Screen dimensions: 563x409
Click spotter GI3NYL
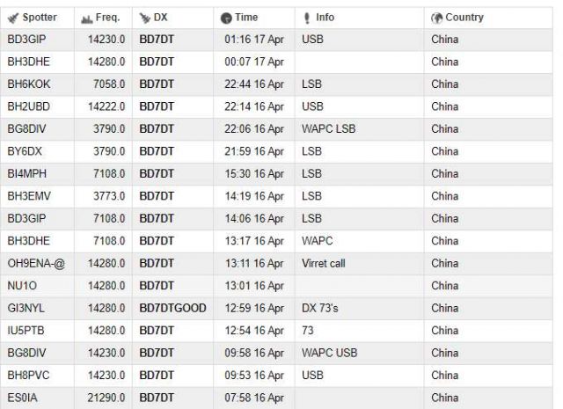point(25,308)
